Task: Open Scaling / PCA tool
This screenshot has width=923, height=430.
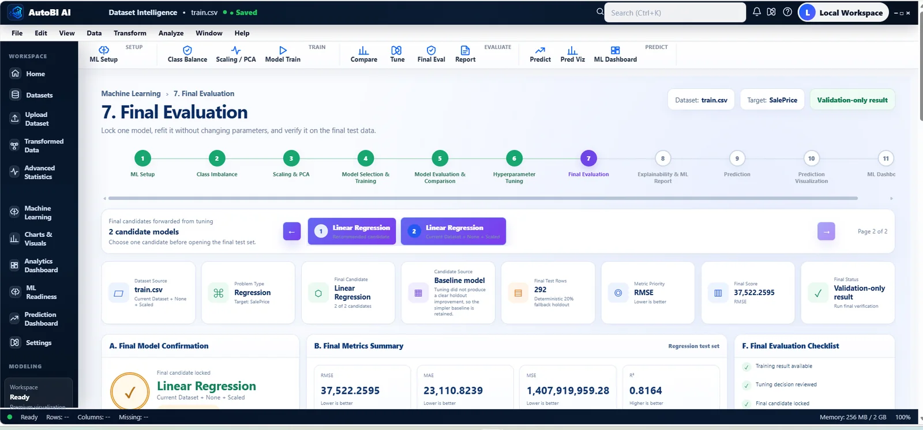Action: pyautogui.click(x=236, y=54)
